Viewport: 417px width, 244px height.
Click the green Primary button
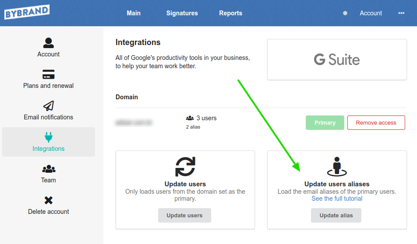pos(325,123)
